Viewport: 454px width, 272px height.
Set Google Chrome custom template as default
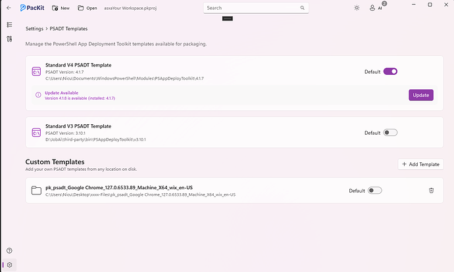(374, 191)
